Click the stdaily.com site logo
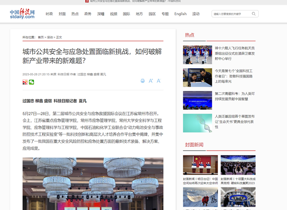The image size is (287, 210). click(22, 14)
